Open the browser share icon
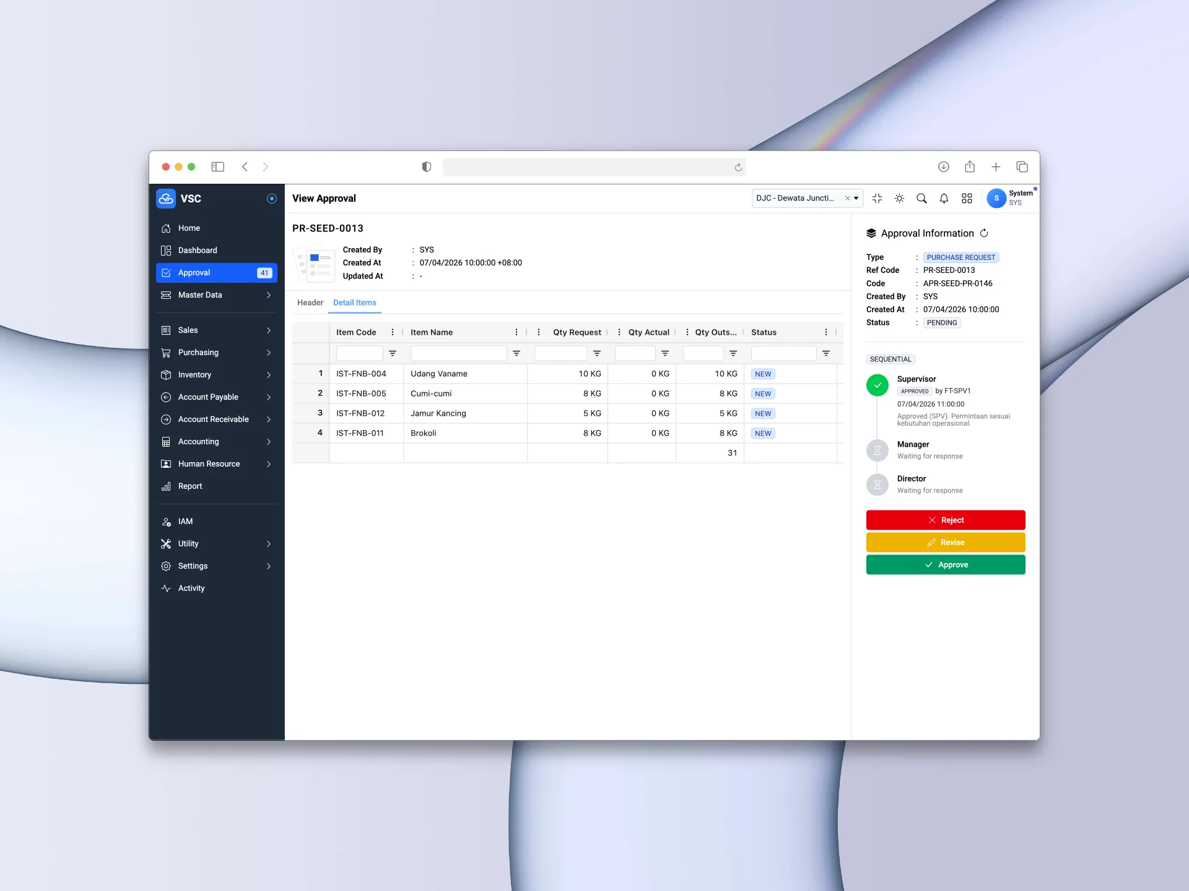 click(970, 167)
